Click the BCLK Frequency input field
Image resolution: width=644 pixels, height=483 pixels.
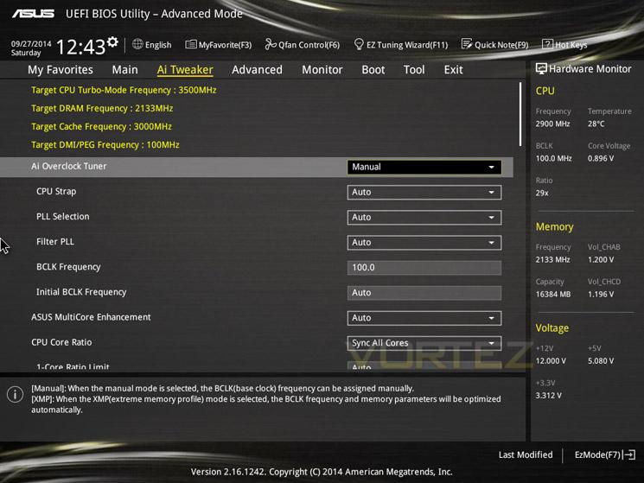(x=424, y=268)
